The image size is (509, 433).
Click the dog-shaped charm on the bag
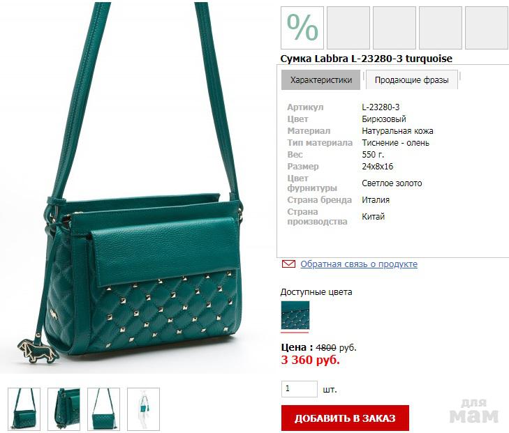(36, 350)
